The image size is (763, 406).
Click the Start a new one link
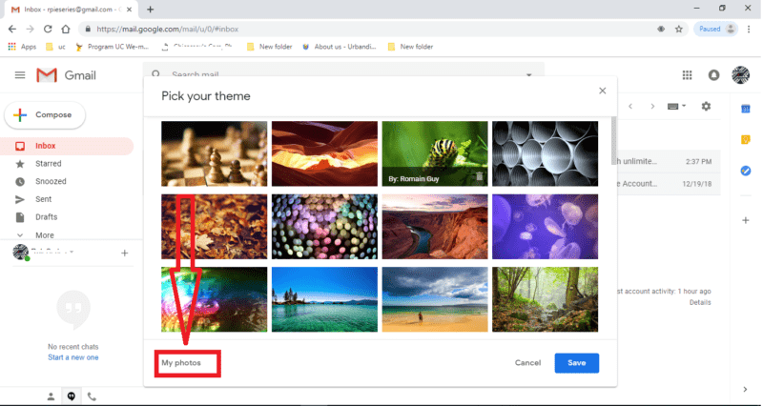click(73, 357)
